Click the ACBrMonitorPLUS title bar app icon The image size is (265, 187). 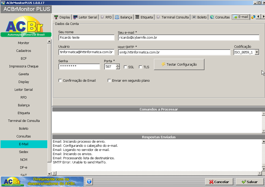pos(3,3)
